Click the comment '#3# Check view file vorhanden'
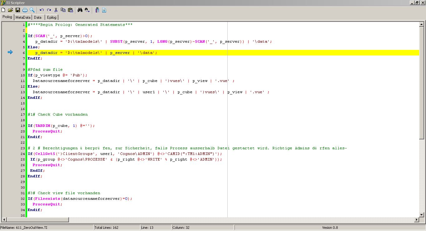 tap(64, 193)
